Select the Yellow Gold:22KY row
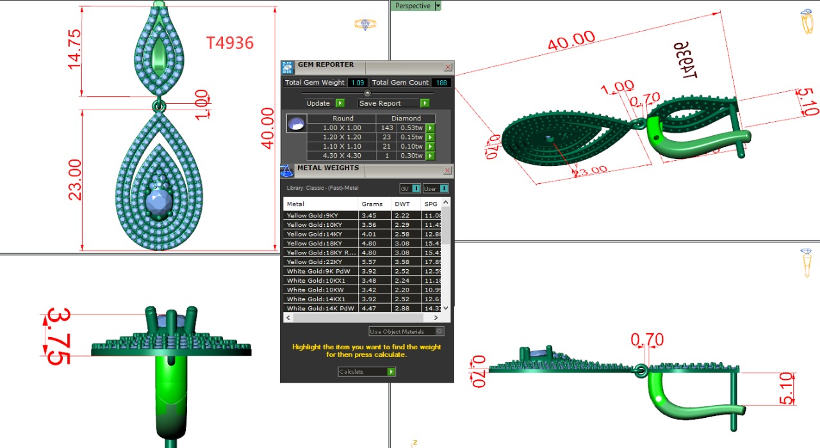 pos(363,262)
